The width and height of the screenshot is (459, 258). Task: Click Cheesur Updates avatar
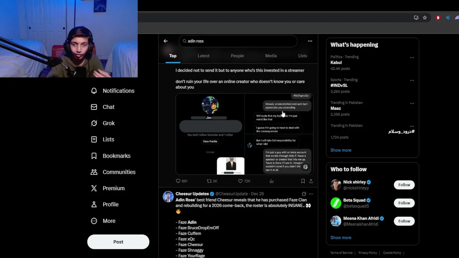[168, 196]
